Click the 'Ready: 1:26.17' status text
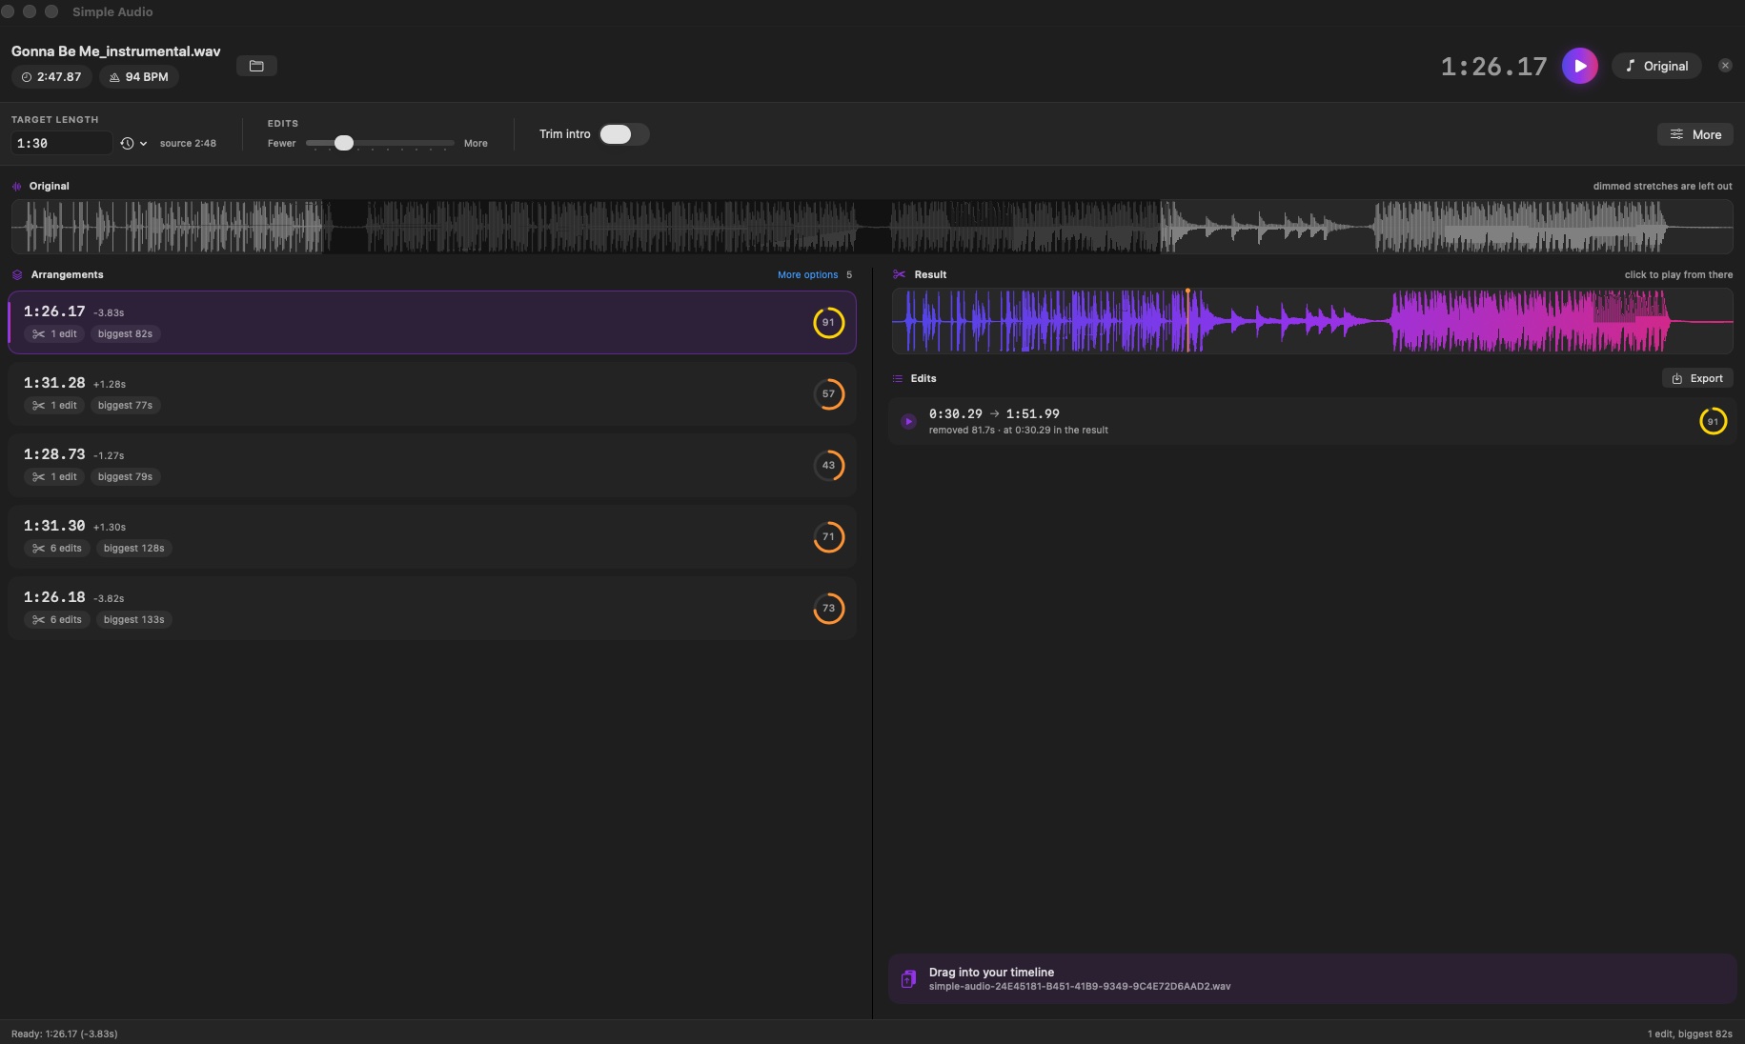Image resolution: width=1745 pixels, height=1044 pixels. point(64,1034)
